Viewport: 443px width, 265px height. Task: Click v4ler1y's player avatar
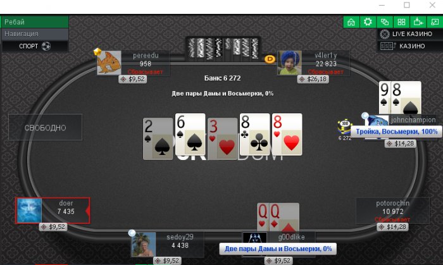[289, 63]
